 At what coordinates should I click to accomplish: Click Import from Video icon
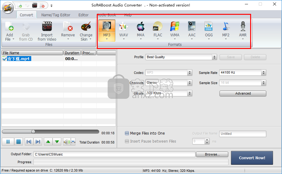pyautogui.click(x=47, y=26)
